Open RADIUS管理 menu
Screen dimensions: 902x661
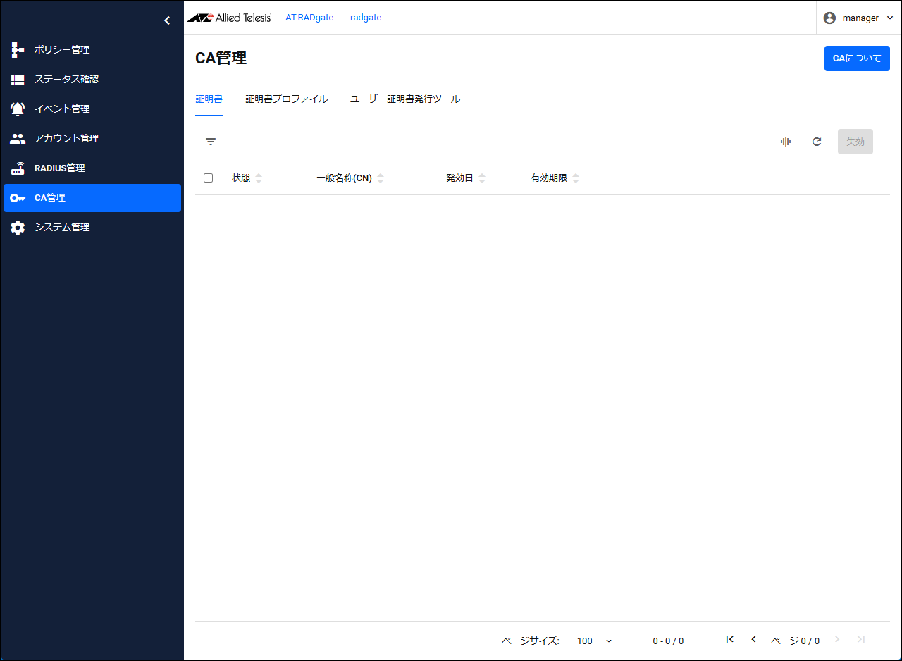[x=92, y=168]
